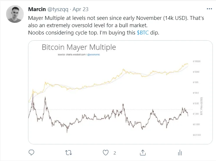Screen dimensions: 216x161
Task: Click the reply speech bubble icon
Action: (x=31, y=153)
